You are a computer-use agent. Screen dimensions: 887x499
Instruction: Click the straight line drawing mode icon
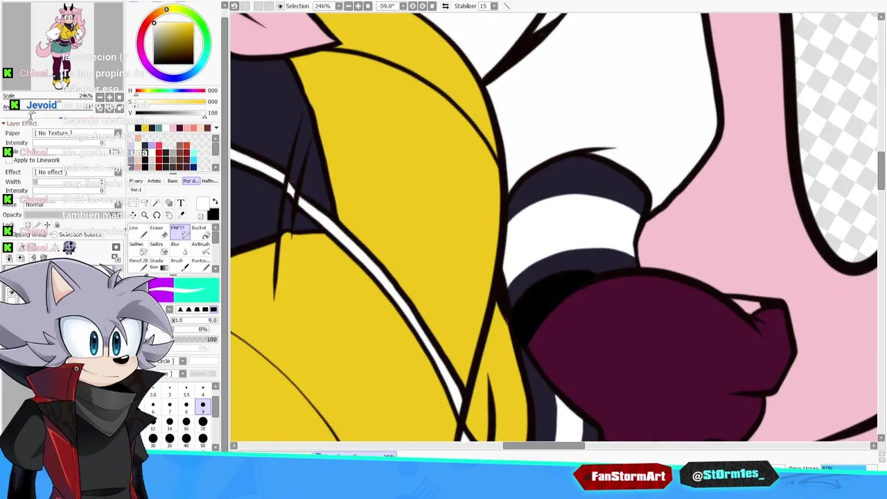coord(507,6)
